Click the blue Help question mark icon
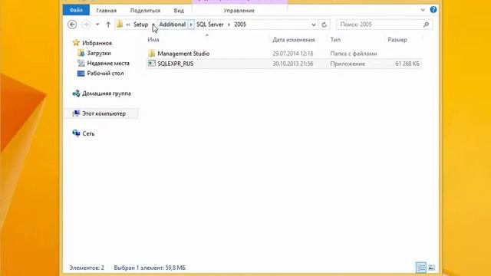 coord(433,10)
